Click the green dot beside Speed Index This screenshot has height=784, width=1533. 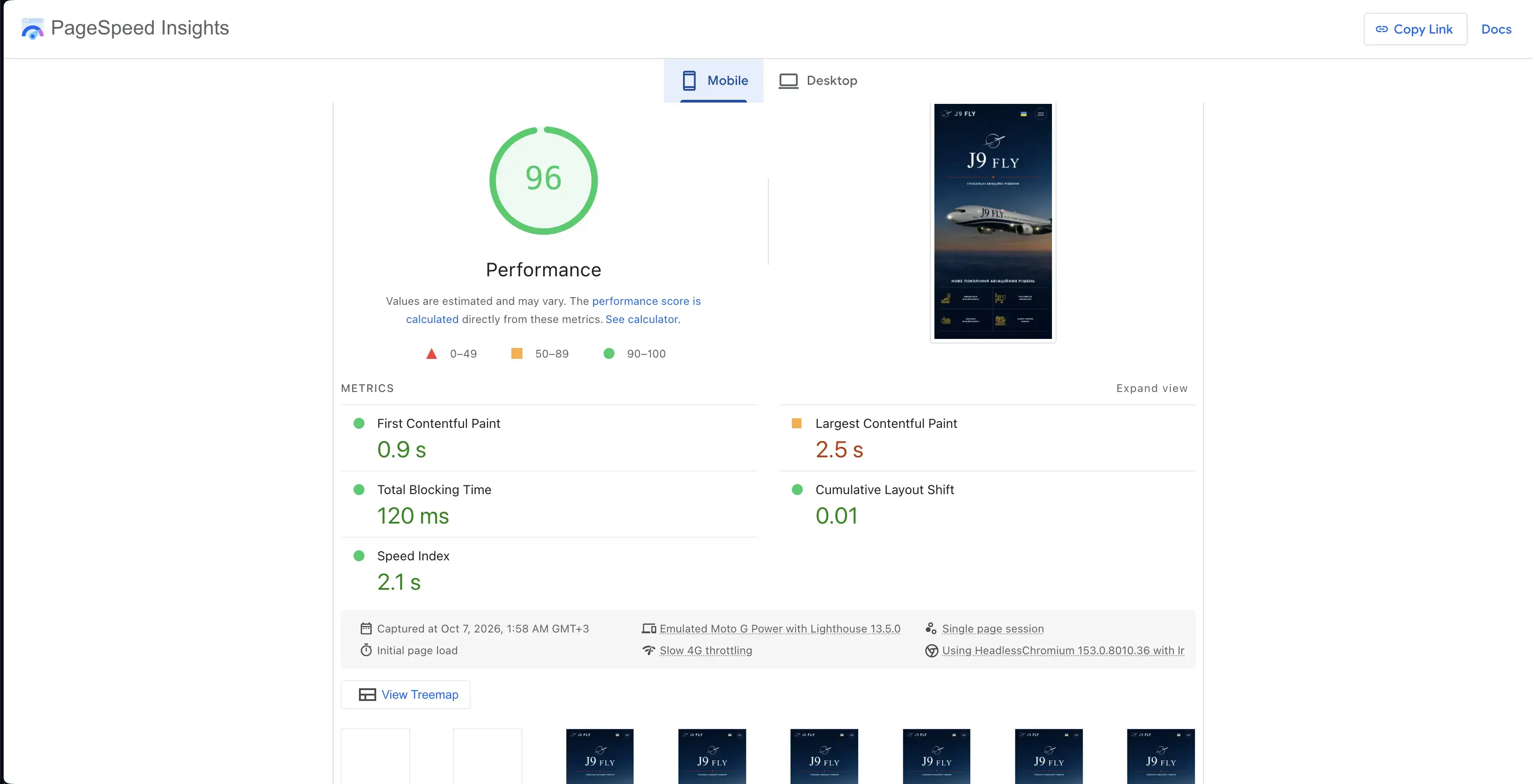tap(359, 556)
